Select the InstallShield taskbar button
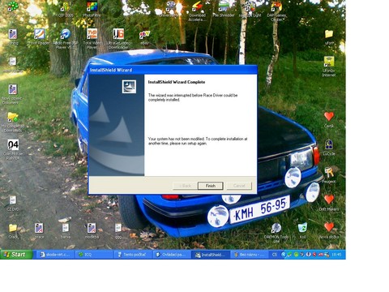Viewport: 389px width, 292px height. click(x=211, y=255)
